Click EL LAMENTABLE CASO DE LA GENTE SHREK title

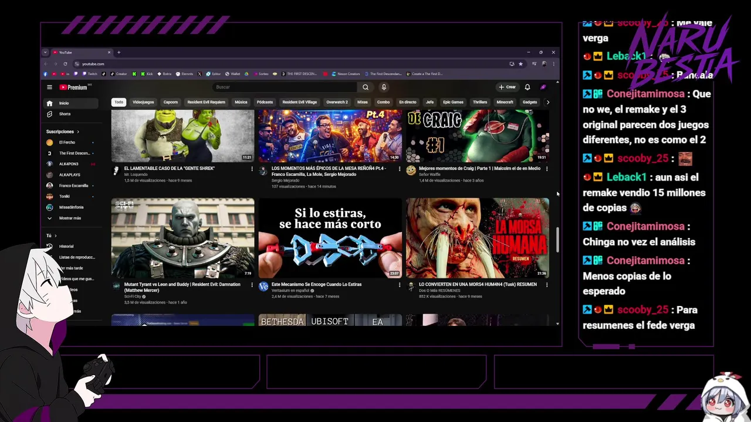170,168
